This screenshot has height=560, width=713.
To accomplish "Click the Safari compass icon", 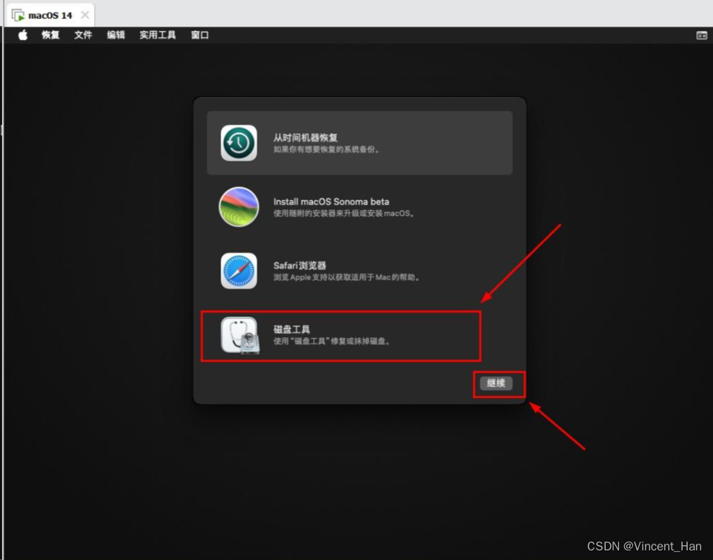I will 239,271.
